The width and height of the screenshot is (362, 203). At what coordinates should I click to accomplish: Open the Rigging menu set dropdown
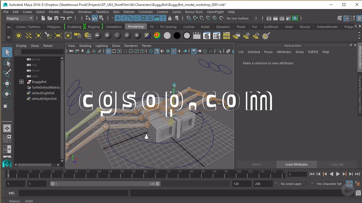[x=20, y=18]
